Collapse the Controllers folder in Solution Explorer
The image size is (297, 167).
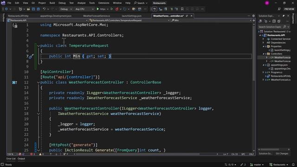click(x=264, y=54)
